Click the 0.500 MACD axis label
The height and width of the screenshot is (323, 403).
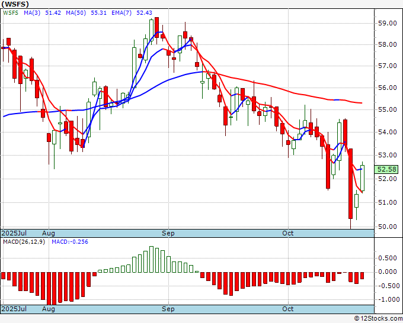pyautogui.click(x=388, y=258)
